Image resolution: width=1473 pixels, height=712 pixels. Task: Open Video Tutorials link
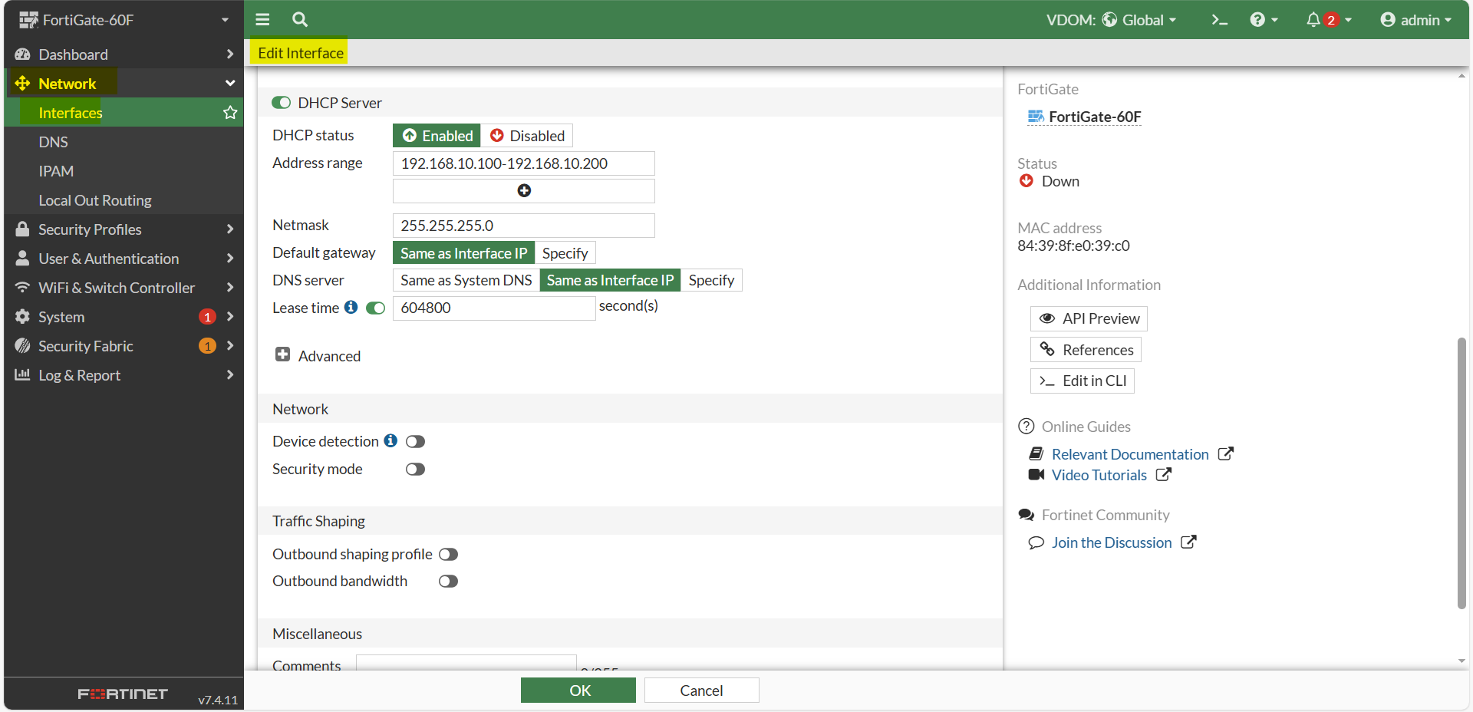pyautogui.click(x=1099, y=475)
